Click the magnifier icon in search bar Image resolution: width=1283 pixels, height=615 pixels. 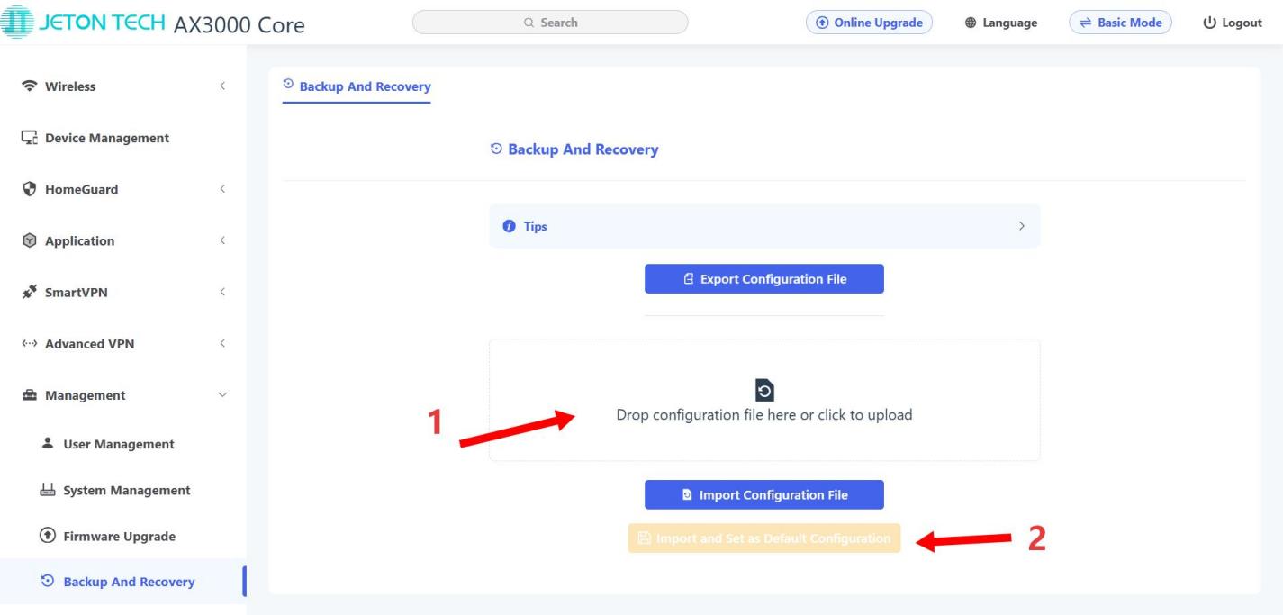pos(529,23)
